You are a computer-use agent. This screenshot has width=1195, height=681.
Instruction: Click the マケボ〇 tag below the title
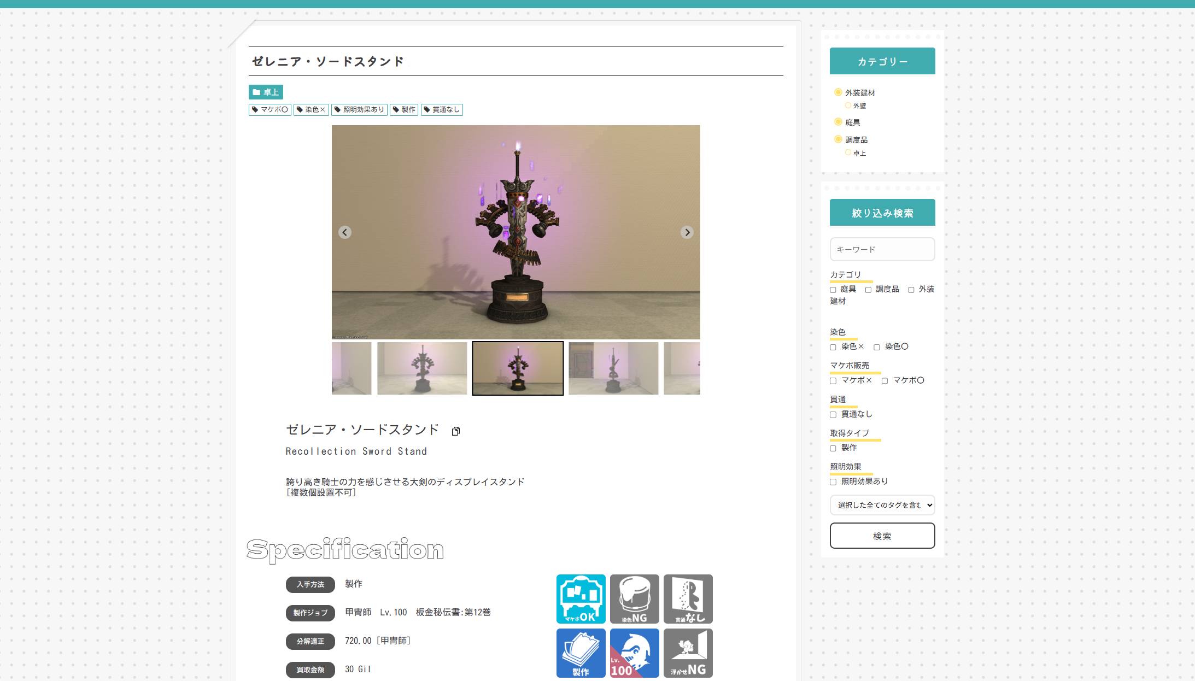(x=270, y=109)
